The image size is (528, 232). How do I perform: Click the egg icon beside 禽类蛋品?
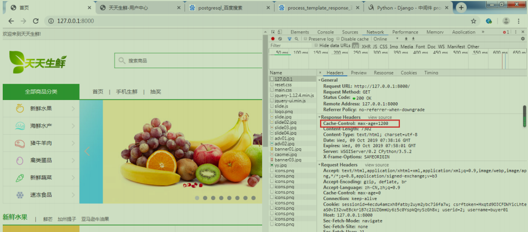tap(20, 161)
